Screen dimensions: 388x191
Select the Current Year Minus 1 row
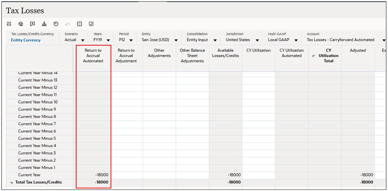(40, 167)
